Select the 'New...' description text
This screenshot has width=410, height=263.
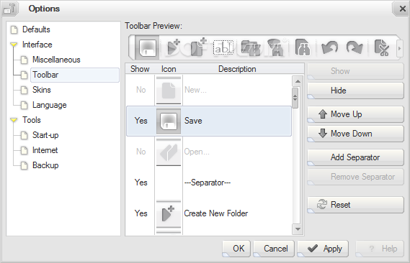point(195,90)
